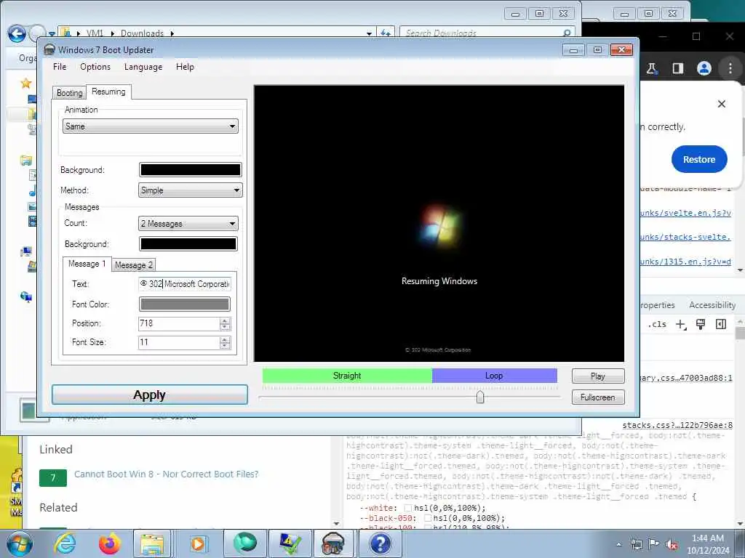This screenshot has width=745, height=558.
Task: Click the Apply button
Action: point(150,395)
